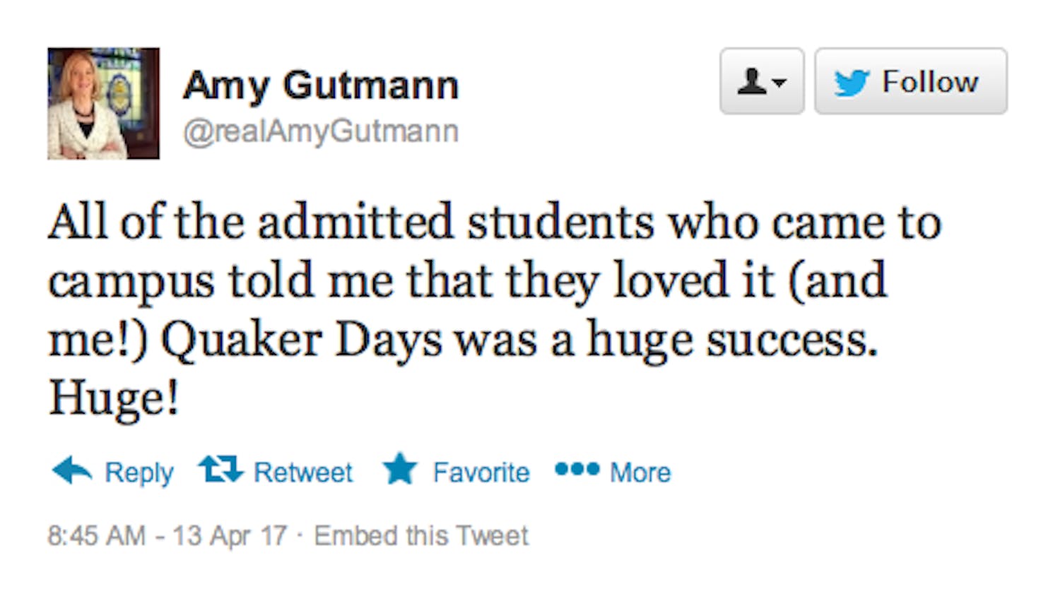Click the retweet arrows icon

(x=220, y=470)
